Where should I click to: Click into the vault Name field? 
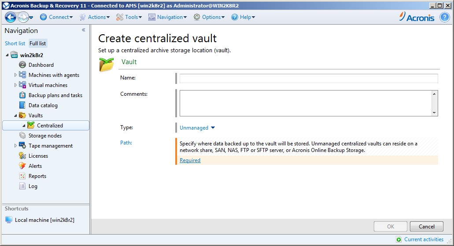(309, 78)
